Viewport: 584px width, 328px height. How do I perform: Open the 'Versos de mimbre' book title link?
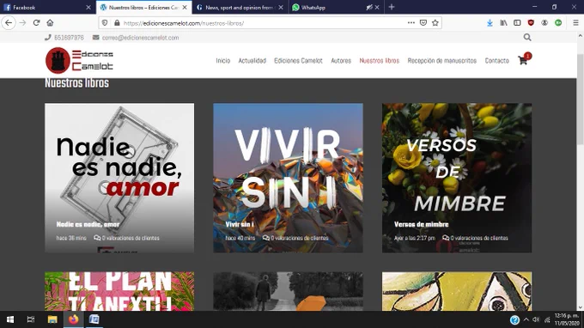421,224
